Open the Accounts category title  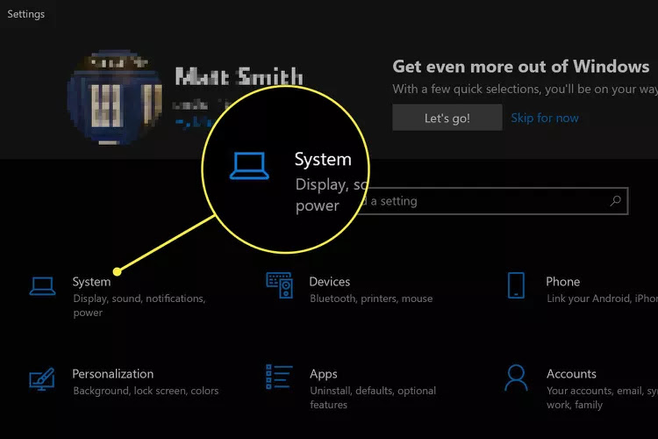[x=571, y=374]
